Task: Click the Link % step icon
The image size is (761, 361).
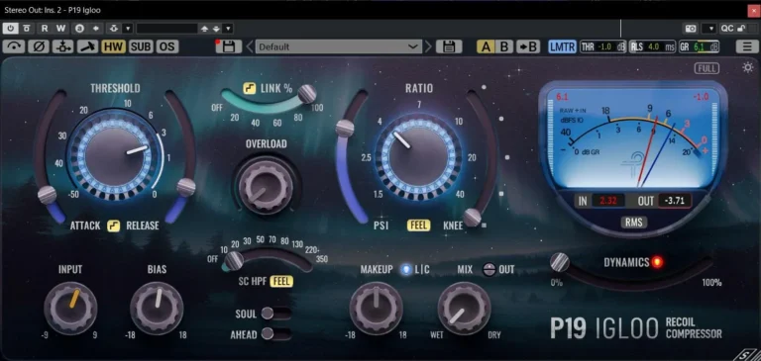Action: point(250,89)
